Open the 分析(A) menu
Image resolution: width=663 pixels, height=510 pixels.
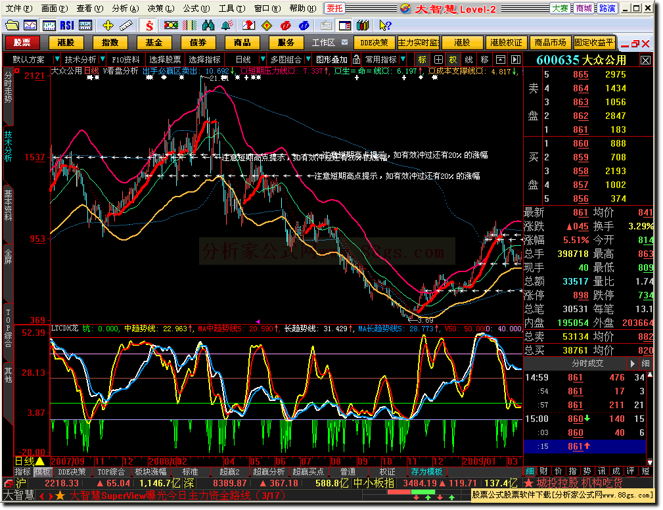[125, 9]
